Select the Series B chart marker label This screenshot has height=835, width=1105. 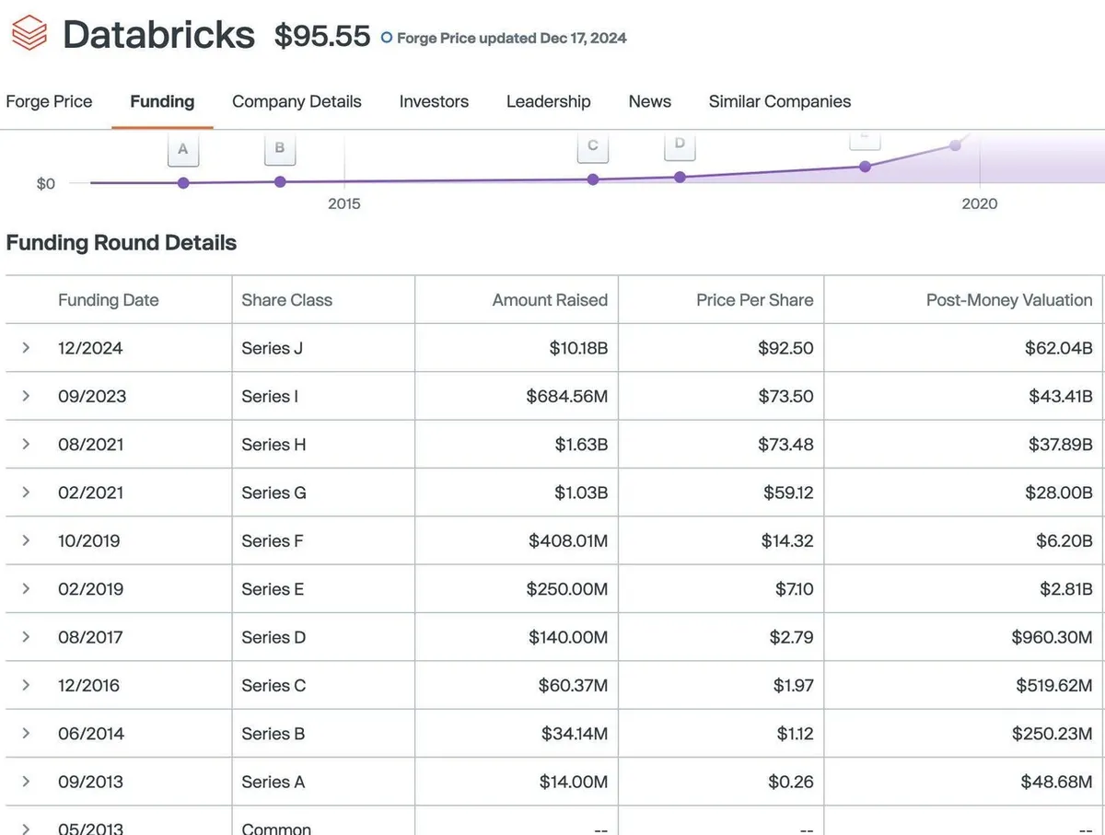(x=280, y=148)
